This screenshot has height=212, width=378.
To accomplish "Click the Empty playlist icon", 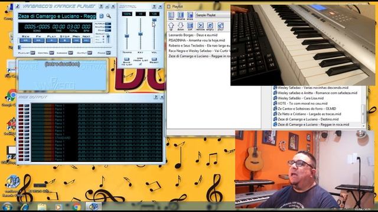I will (x=210, y=26).
